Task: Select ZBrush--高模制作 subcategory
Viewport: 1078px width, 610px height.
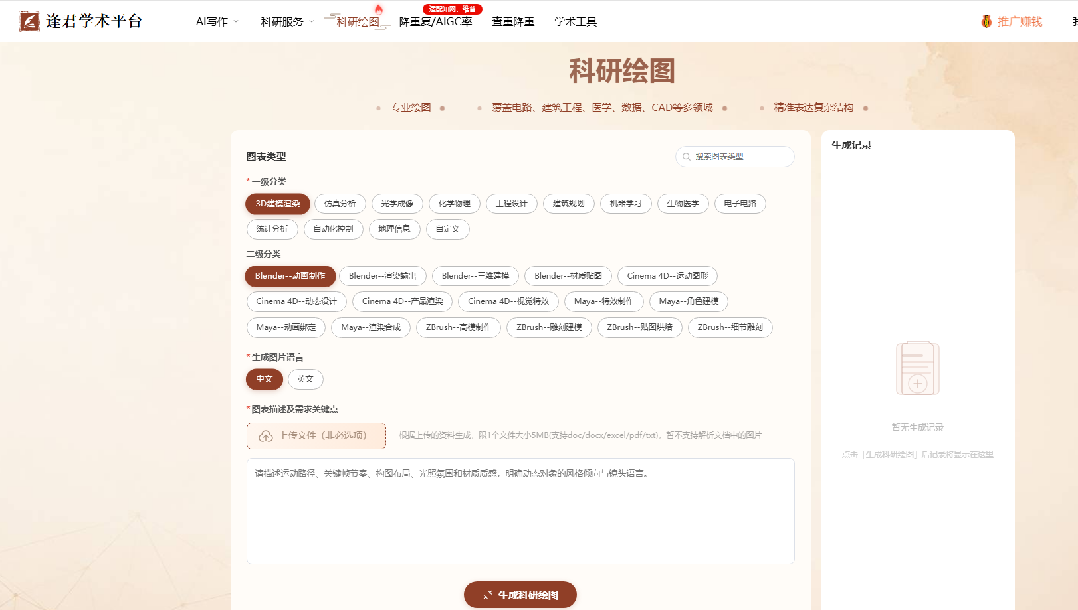Action: click(459, 327)
